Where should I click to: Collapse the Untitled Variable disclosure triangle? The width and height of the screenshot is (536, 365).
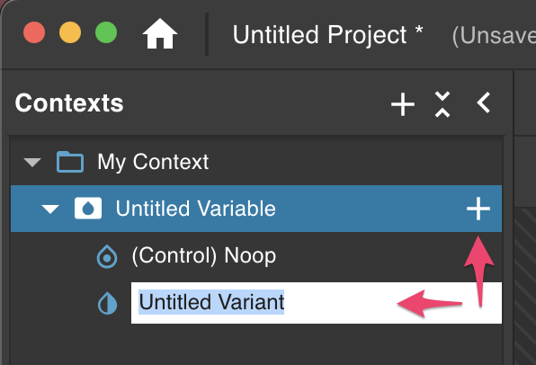50,209
